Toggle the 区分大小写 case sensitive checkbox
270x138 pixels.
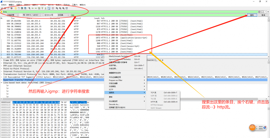(x=43, y=15)
